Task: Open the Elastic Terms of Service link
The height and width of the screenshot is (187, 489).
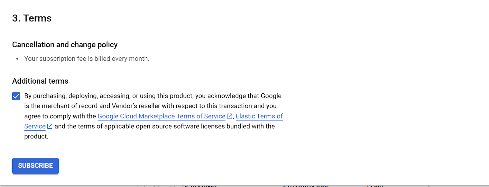Action: 259,116
